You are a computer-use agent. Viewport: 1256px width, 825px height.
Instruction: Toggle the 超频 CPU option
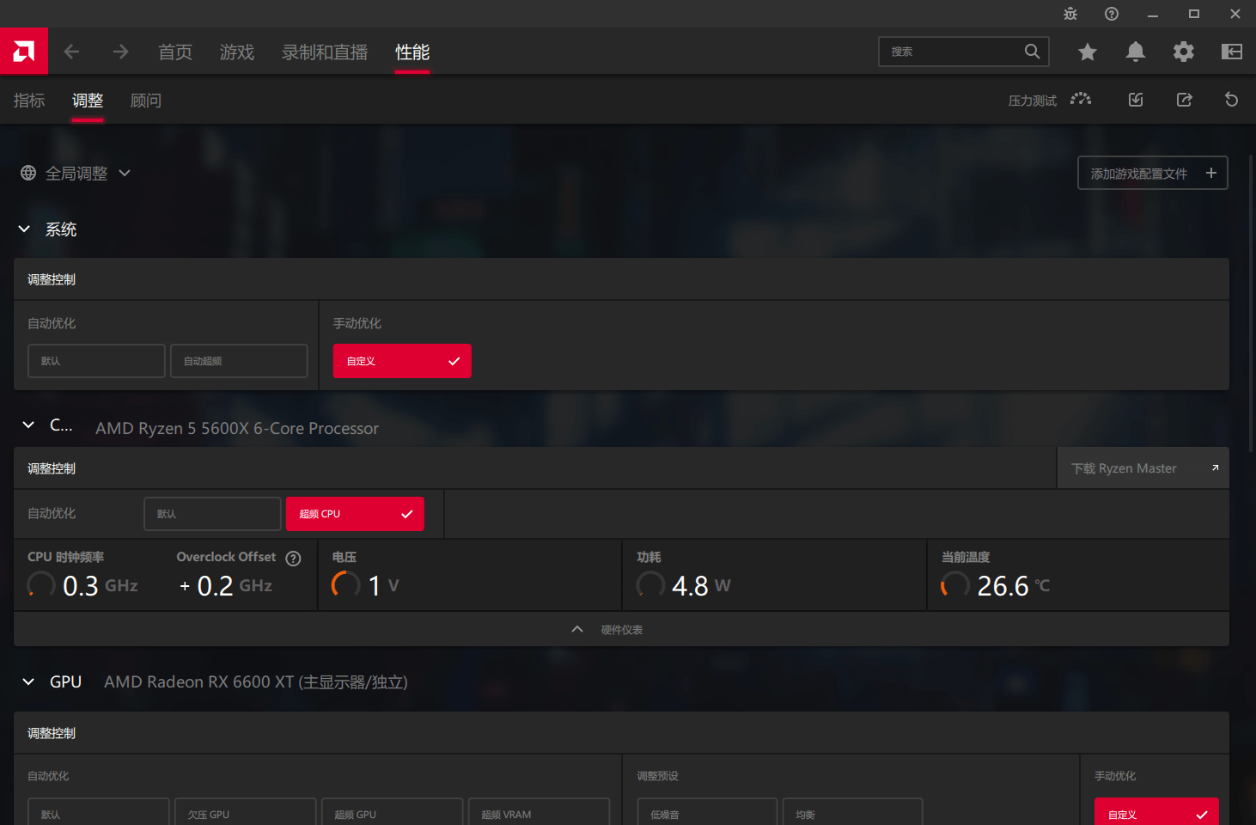(355, 513)
